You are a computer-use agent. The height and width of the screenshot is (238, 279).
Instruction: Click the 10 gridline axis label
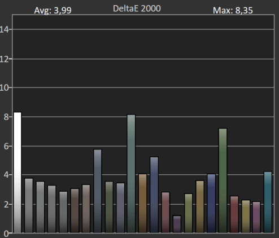[x=4, y=88]
